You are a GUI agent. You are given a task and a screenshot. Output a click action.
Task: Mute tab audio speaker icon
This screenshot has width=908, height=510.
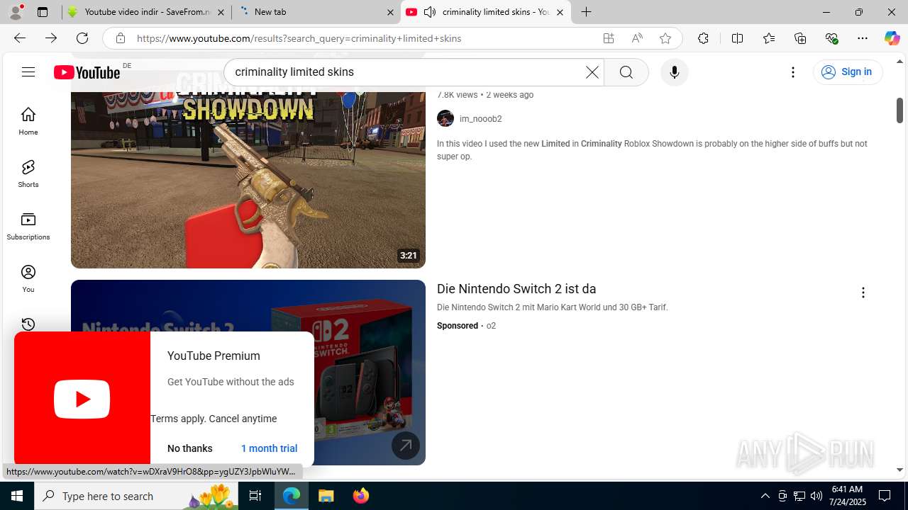430,12
